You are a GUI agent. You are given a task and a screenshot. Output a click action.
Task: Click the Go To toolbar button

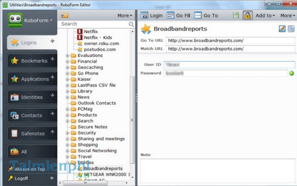tap(207, 15)
